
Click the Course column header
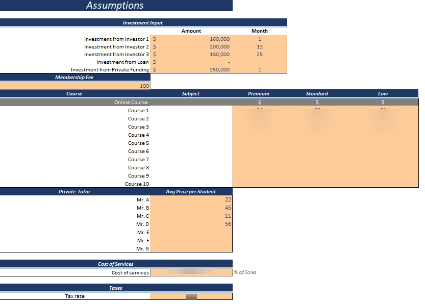click(74, 94)
